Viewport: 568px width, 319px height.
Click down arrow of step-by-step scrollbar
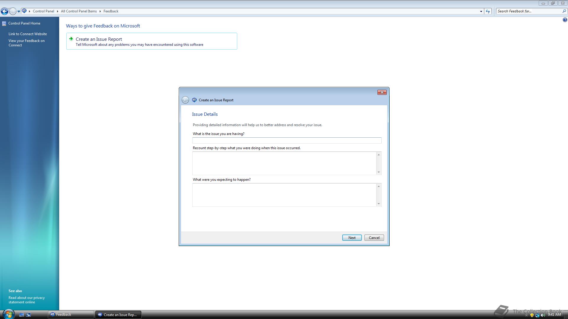379,172
